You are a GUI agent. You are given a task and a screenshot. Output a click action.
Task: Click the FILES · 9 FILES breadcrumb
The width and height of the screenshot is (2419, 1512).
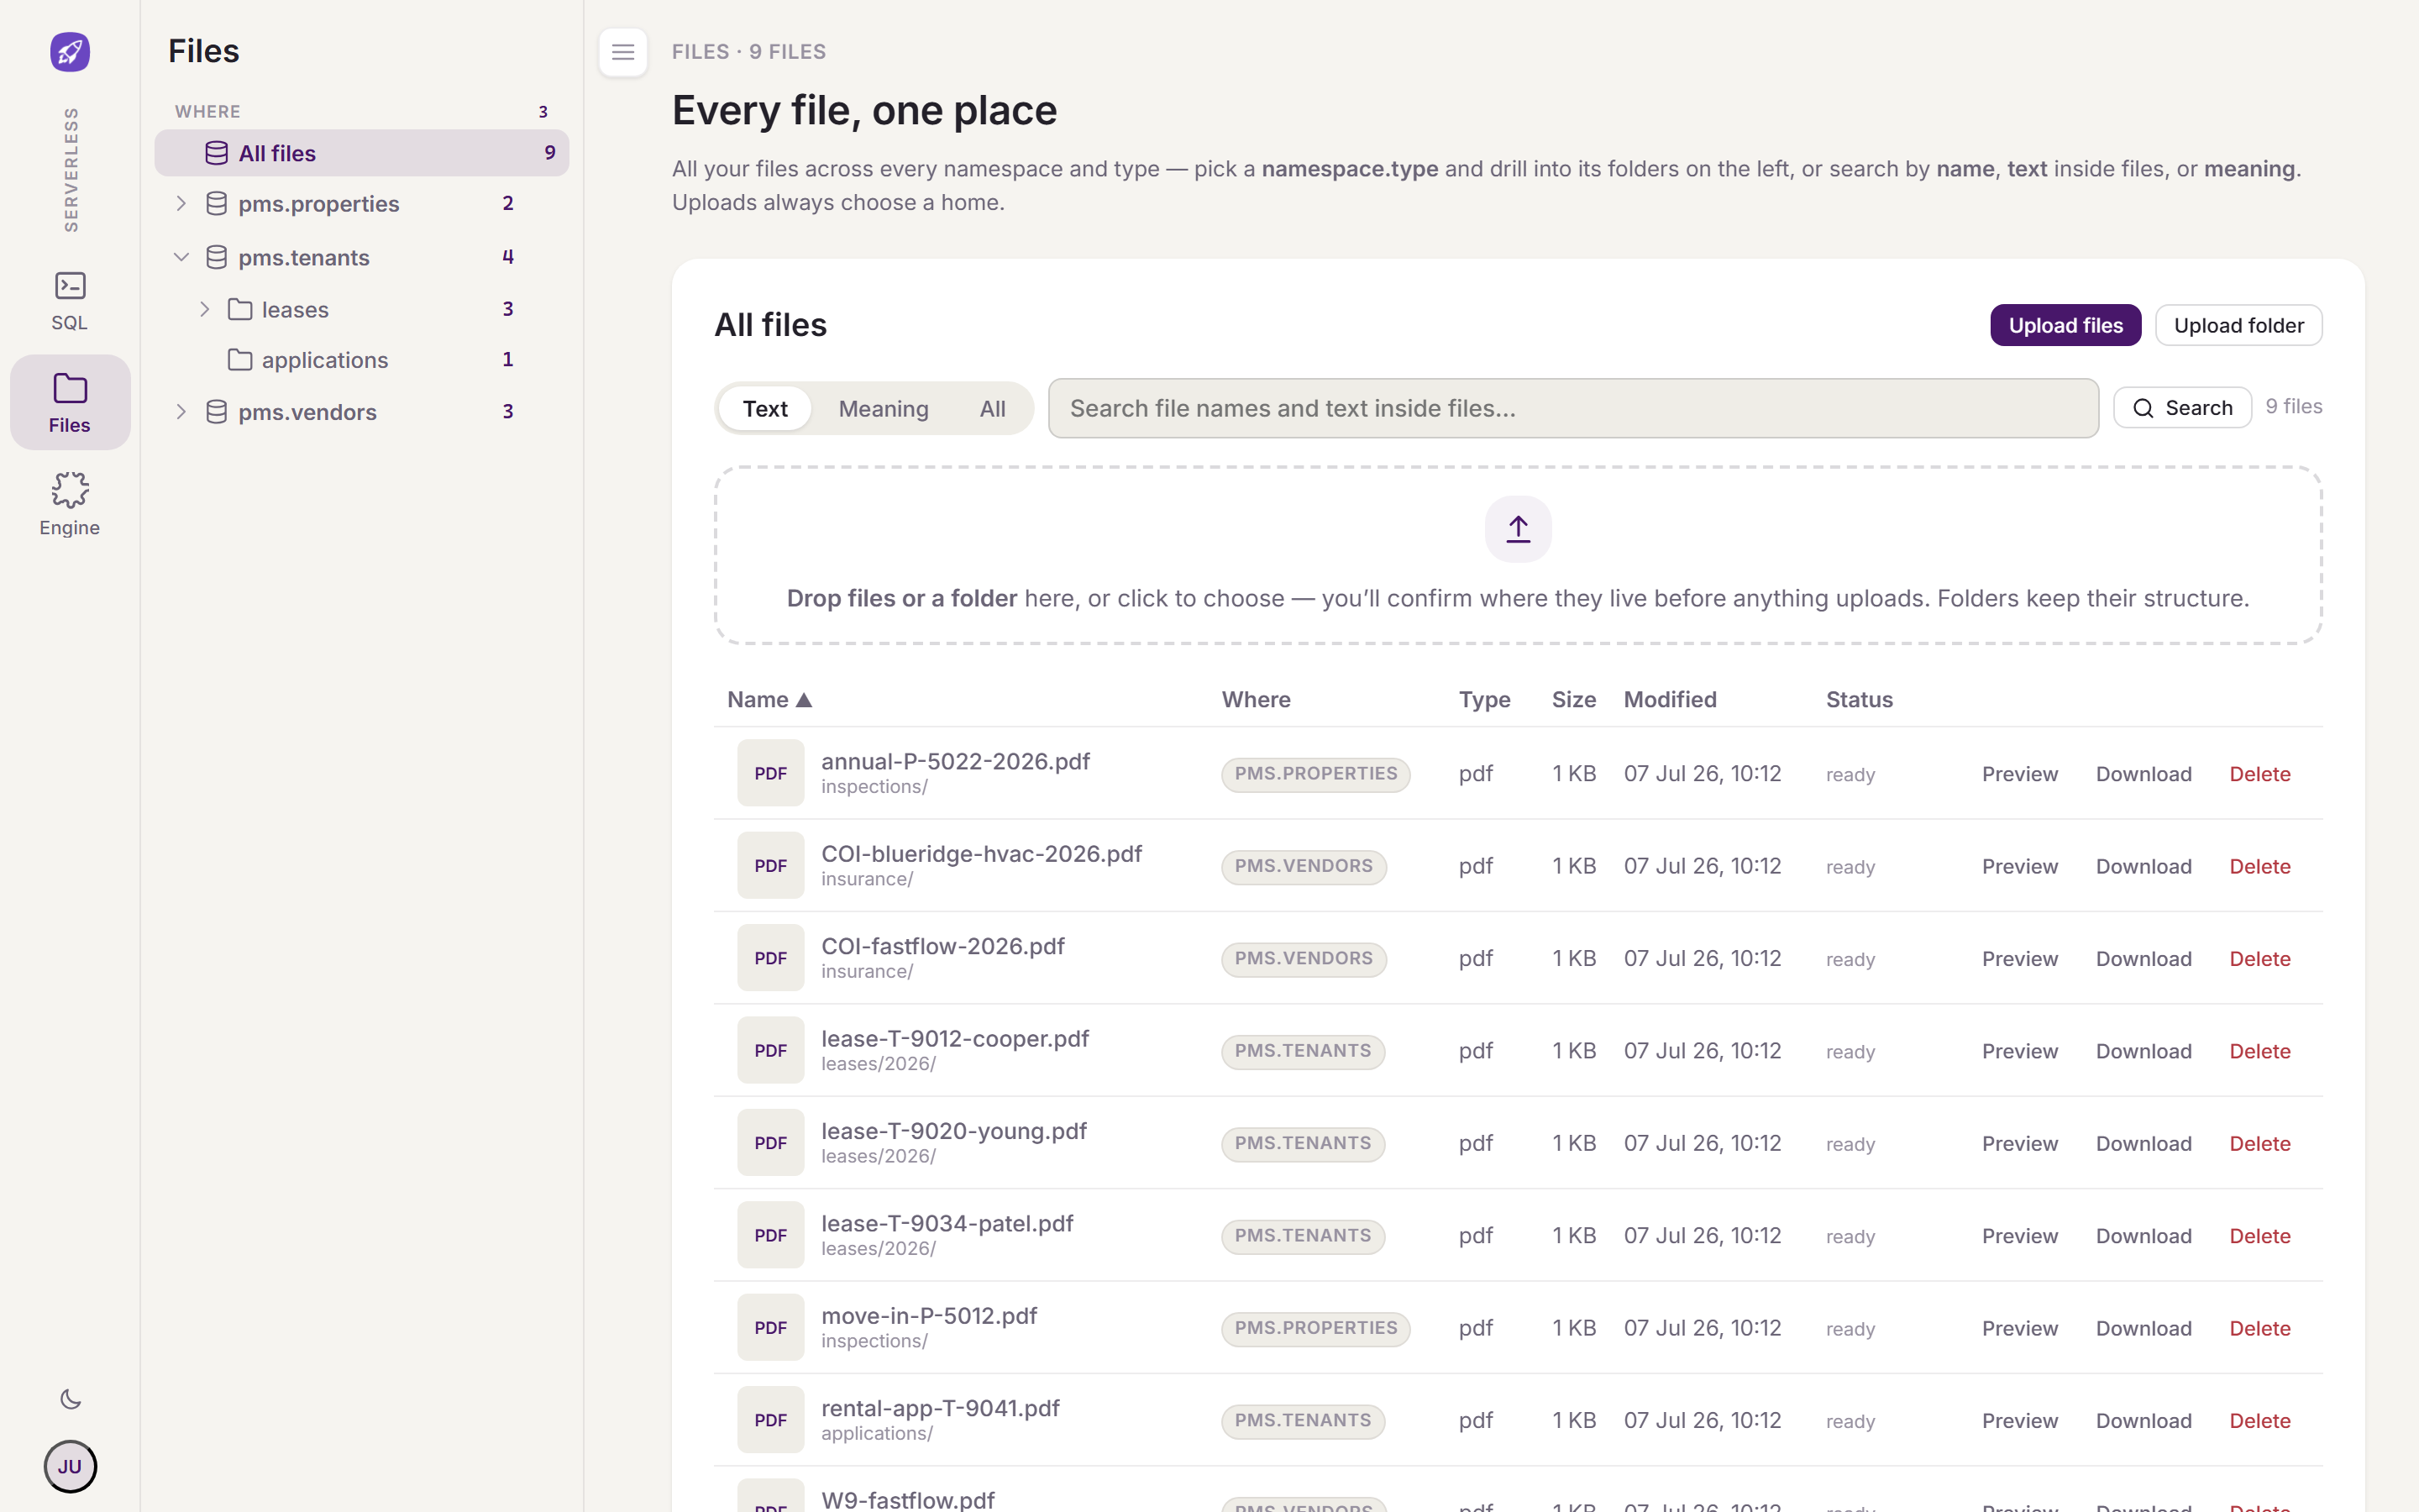tap(748, 52)
